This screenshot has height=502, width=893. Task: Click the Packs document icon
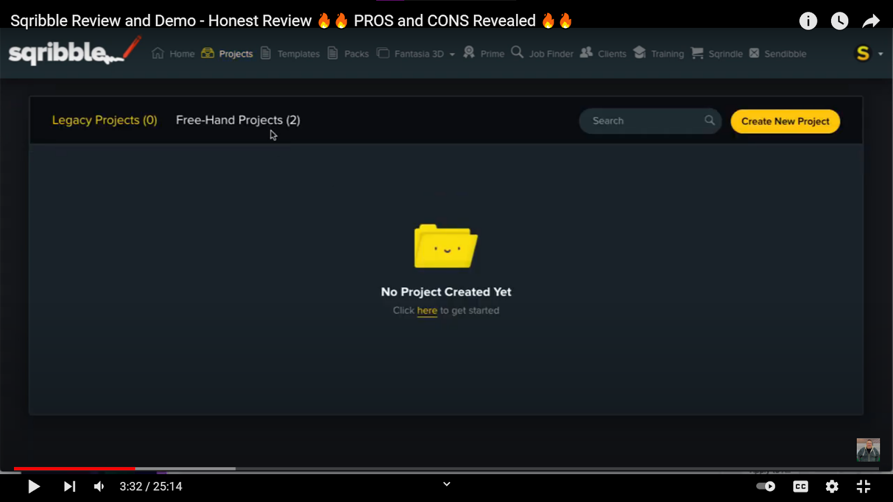pos(333,53)
